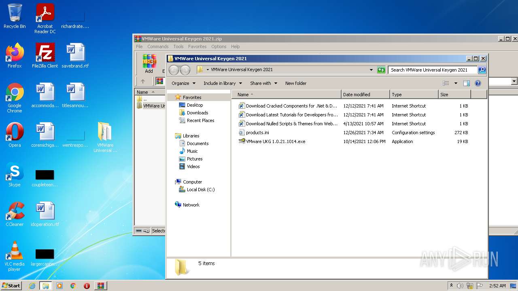Click the WinRAR taskbar button
Screen dimensions: 518x291
[x=100, y=286]
